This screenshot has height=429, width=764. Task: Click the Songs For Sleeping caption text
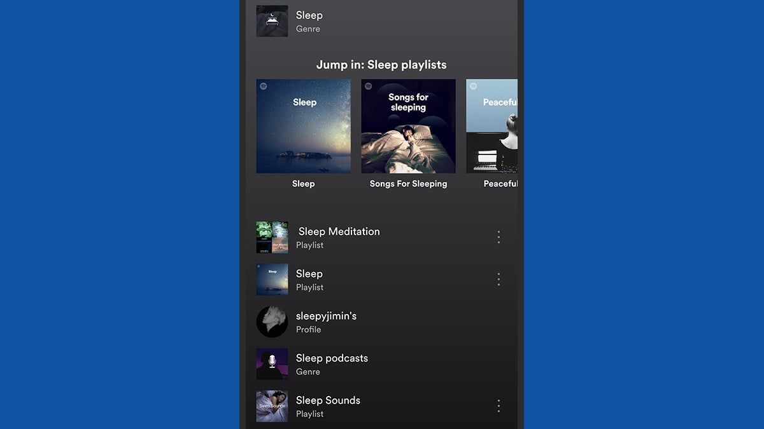(x=408, y=184)
